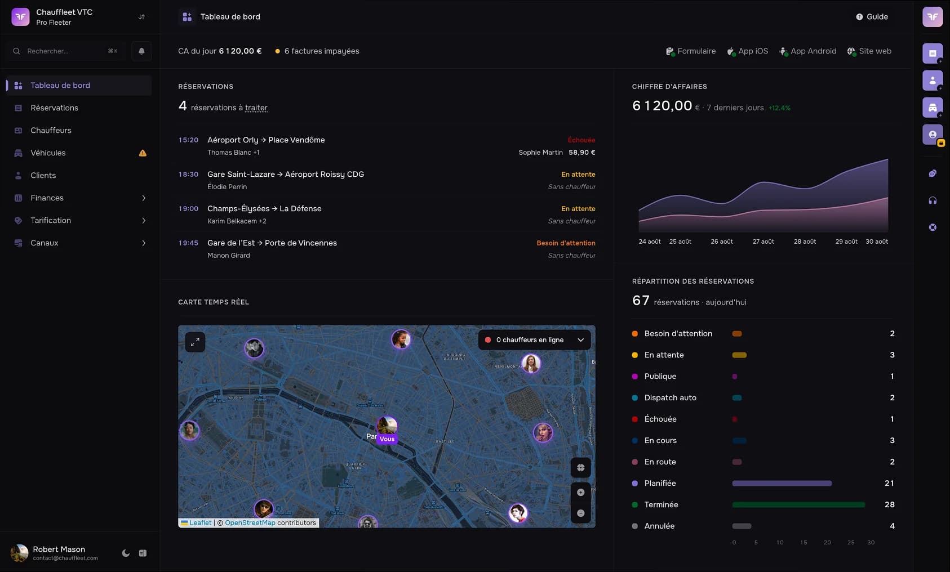Image resolution: width=950 pixels, height=572 pixels.
Task: Open the notifications bell icon
Action: click(141, 51)
